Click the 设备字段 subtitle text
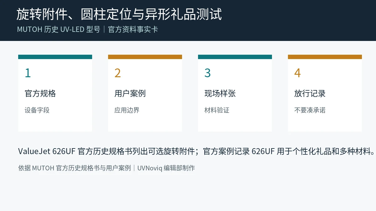The width and height of the screenshot is (376, 211). 37,110
